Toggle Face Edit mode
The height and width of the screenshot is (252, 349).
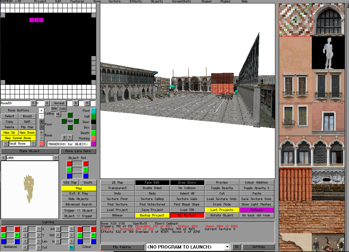point(152,183)
